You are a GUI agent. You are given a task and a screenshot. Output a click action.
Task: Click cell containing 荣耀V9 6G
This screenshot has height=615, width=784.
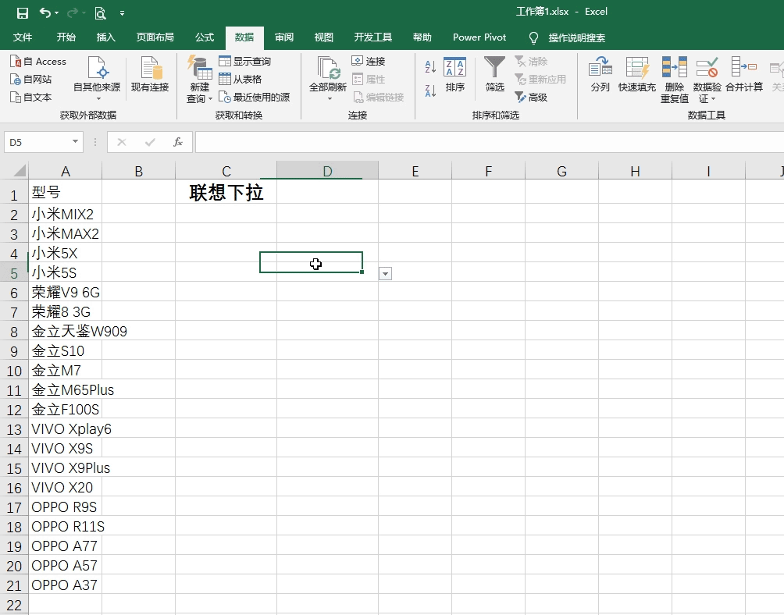[66, 292]
